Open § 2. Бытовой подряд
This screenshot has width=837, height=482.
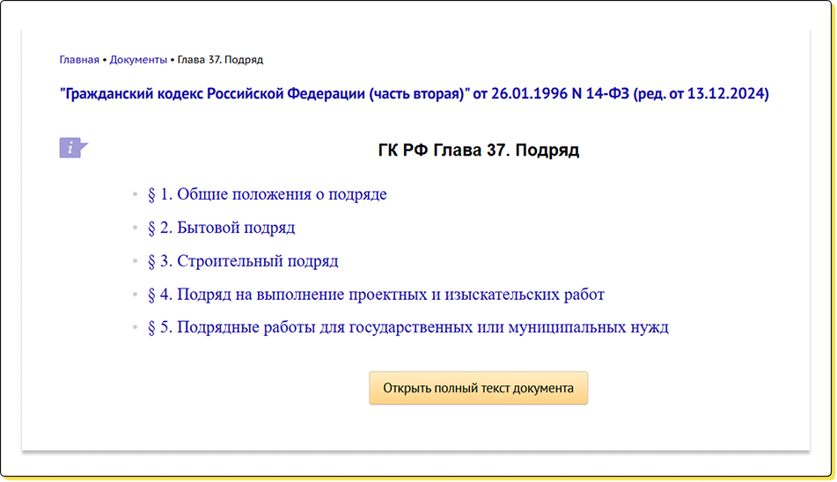pos(221,228)
